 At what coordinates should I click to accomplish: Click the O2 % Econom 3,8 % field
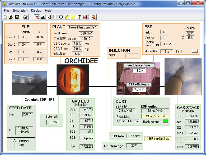tap(77, 44)
